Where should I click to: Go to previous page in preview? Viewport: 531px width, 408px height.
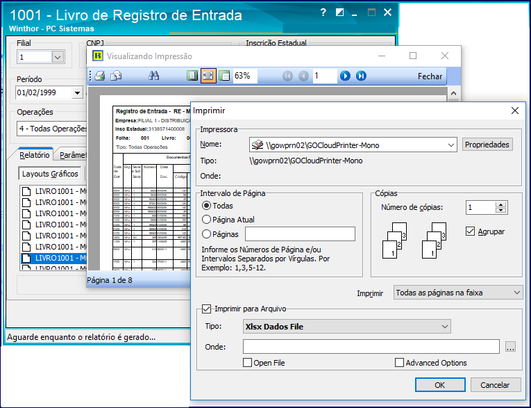tap(303, 76)
